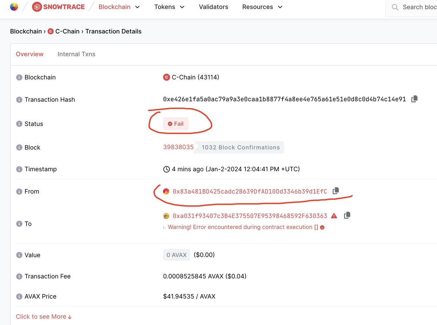
Task: Expand details with Click to see More
Action: point(44,317)
